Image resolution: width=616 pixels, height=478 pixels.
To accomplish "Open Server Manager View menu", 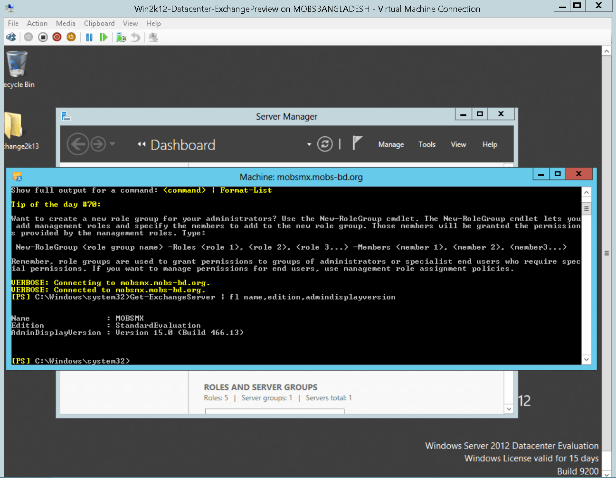I will (x=458, y=144).
